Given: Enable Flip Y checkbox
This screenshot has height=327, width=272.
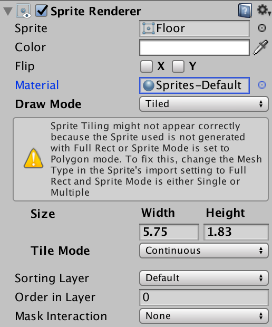Looking at the screenshot, I should tap(178, 66).
